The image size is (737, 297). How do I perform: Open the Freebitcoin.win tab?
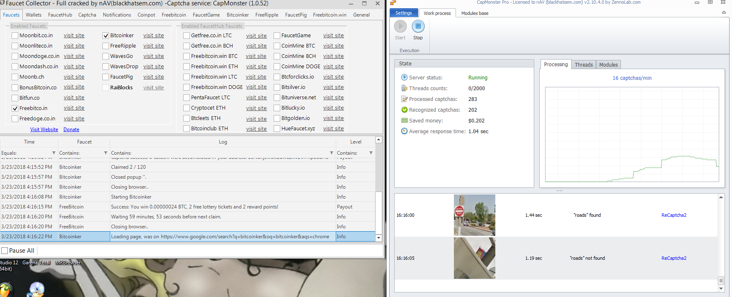pyautogui.click(x=330, y=15)
